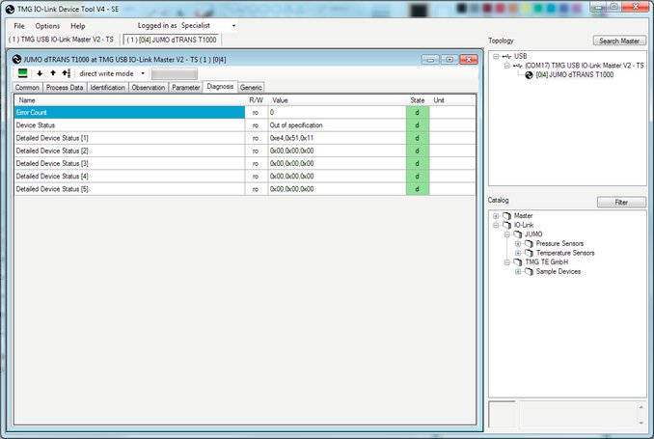Collapse the TMG TE GmbH node

[506, 262]
